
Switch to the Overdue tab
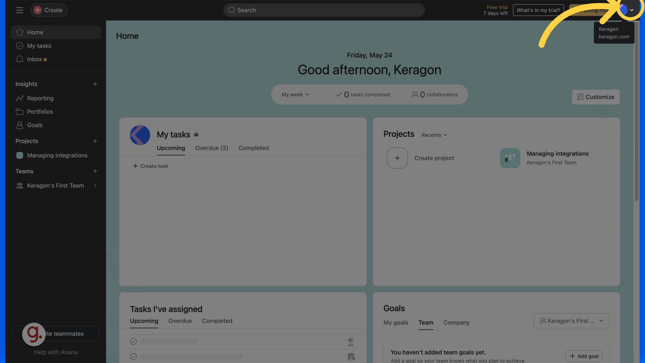coord(180,321)
